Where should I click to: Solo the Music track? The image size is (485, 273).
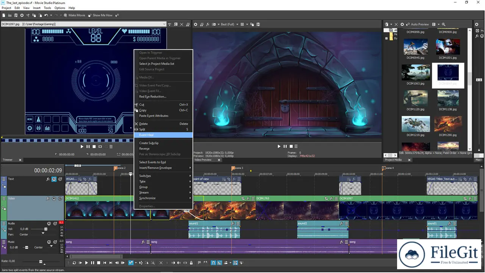pyautogui.click(x=55, y=242)
